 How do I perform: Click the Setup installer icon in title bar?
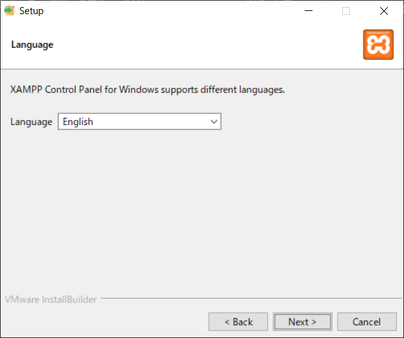click(9, 10)
